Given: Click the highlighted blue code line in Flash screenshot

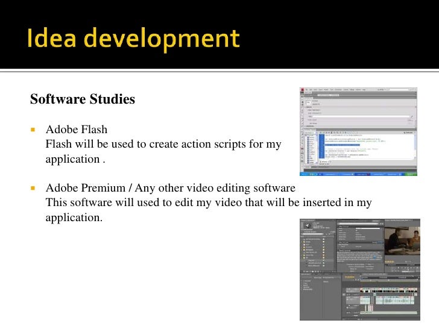Looking at the screenshot, I should tap(342, 145).
